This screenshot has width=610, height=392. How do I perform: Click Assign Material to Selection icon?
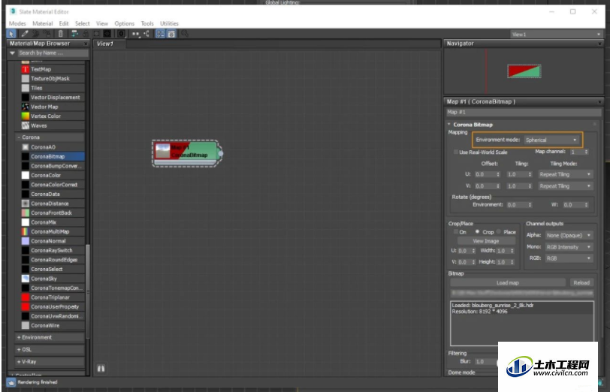coord(47,34)
